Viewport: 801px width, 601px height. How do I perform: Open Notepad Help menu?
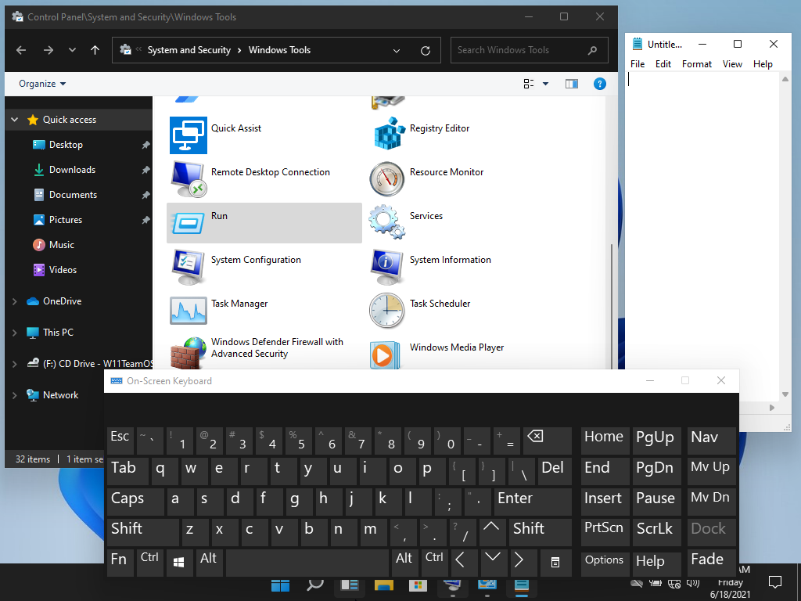tap(763, 64)
